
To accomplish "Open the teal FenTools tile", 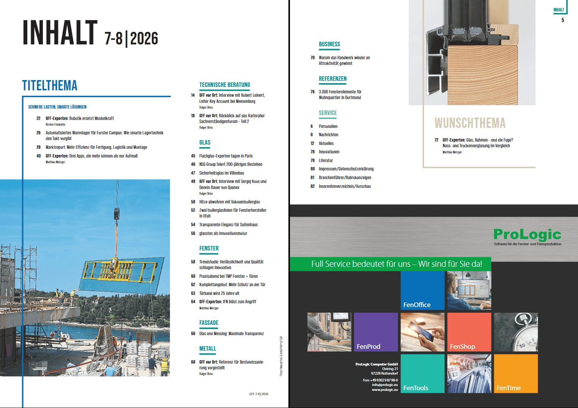I will [x=422, y=373].
